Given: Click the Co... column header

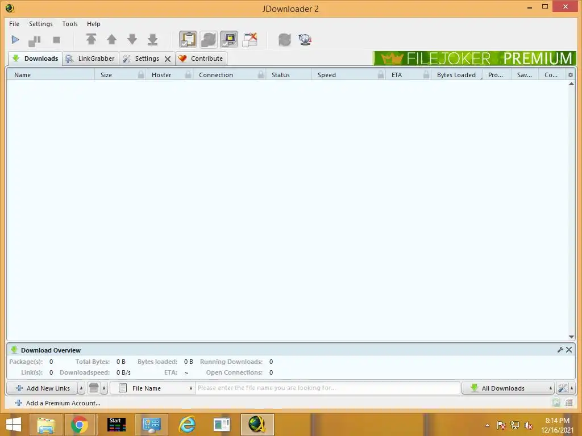Looking at the screenshot, I should 551,75.
